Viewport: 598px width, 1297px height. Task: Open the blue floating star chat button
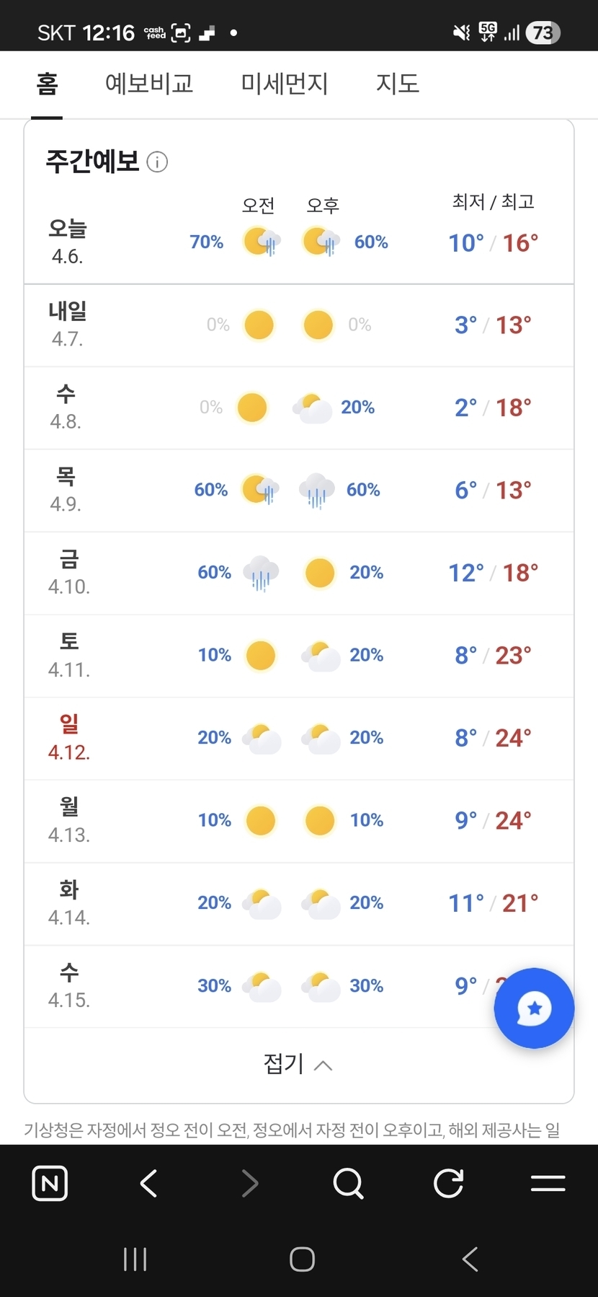pos(534,1008)
